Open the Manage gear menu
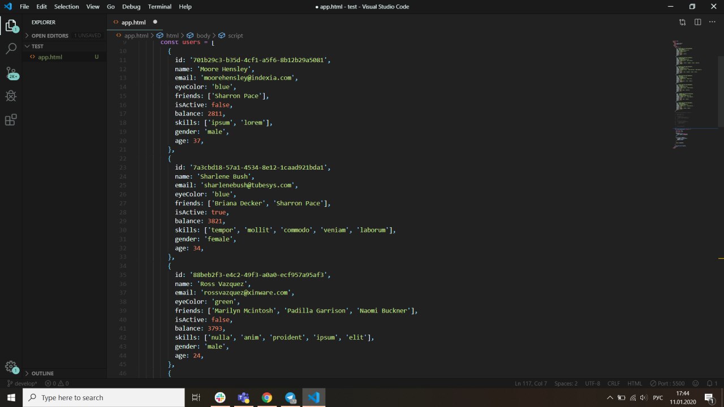This screenshot has height=407, width=724. coord(11,367)
